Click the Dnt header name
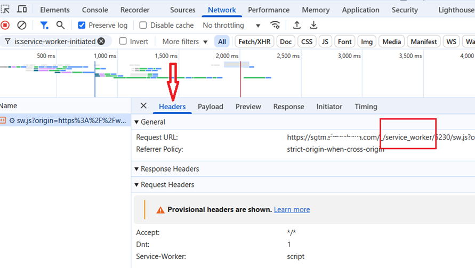The height and width of the screenshot is (268, 475). tap(143, 245)
